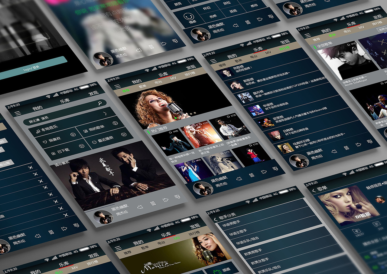Open 热门推荐 guitarist thumbnail marked 17万
The image size is (387, 274).
click(230, 126)
